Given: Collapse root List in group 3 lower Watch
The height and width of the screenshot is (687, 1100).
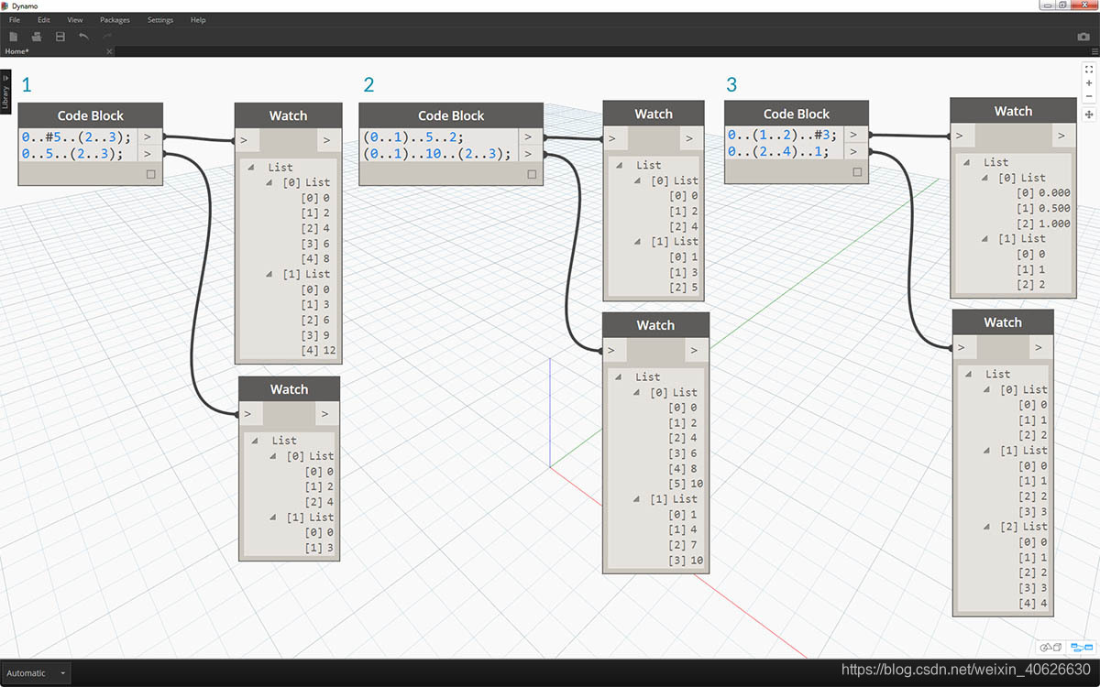Looking at the screenshot, I should tap(969, 374).
